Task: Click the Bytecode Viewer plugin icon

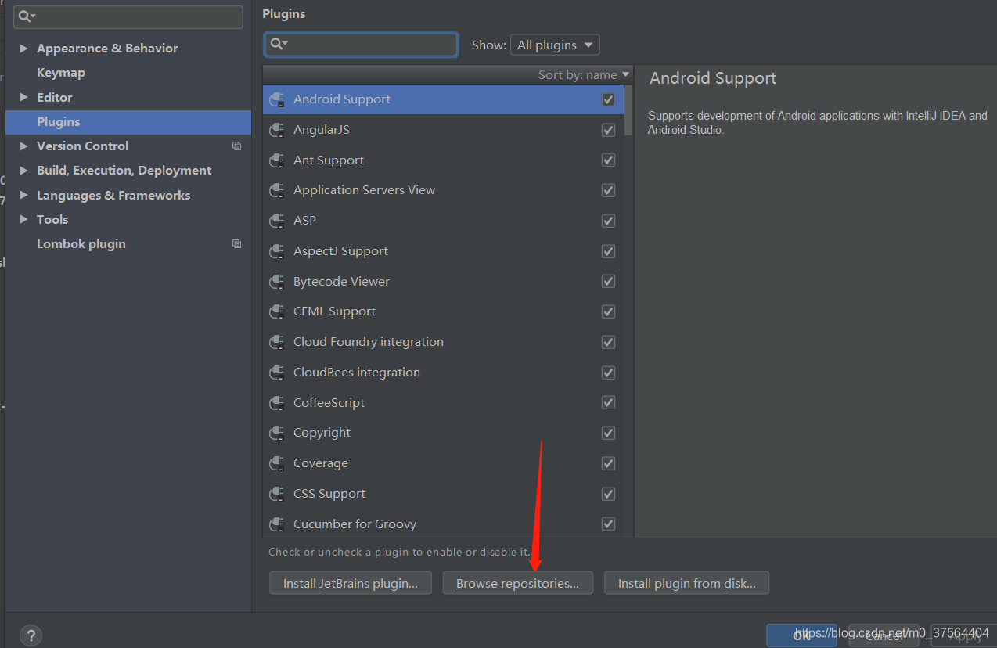Action: coord(276,282)
